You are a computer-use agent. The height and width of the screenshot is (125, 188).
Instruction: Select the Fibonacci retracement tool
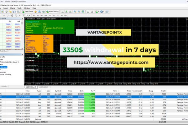[x=16, y=16]
